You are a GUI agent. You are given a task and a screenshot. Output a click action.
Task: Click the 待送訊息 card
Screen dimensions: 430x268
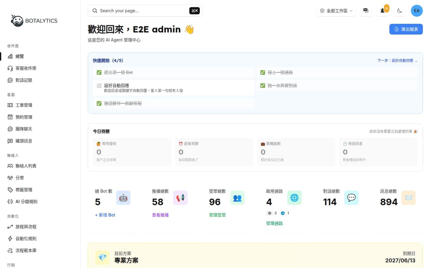click(x=378, y=152)
